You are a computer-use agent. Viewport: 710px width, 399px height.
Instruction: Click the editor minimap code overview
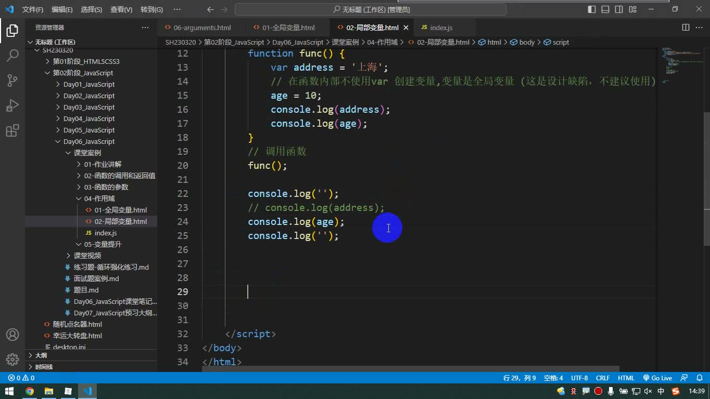click(x=681, y=65)
